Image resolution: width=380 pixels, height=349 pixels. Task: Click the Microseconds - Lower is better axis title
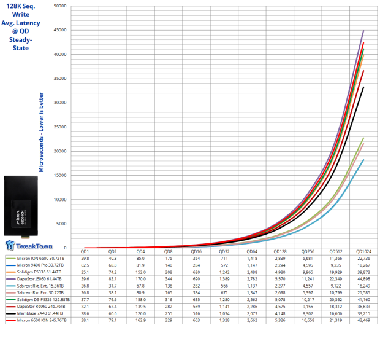point(41,132)
